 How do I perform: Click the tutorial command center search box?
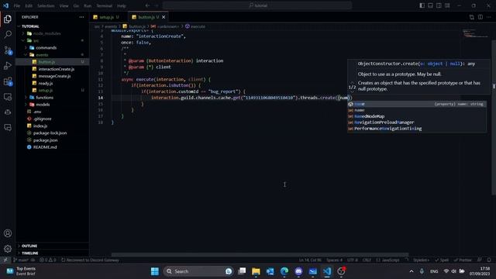tap(257, 5)
